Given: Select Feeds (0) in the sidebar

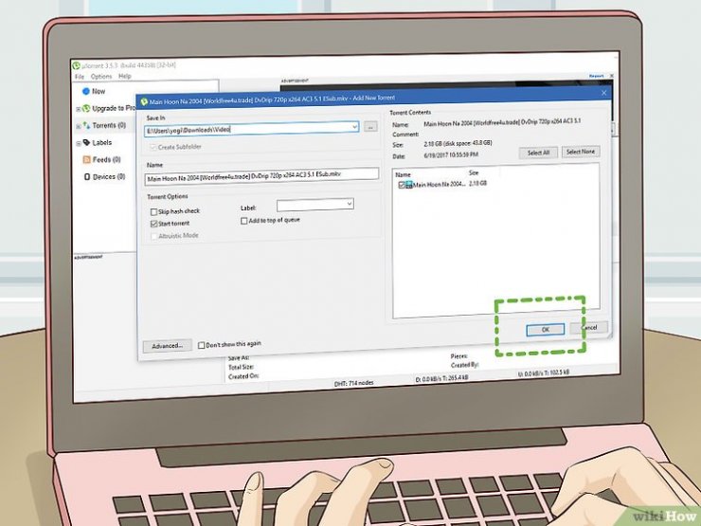Looking at the screenshot, I should [x=106, y=159].
